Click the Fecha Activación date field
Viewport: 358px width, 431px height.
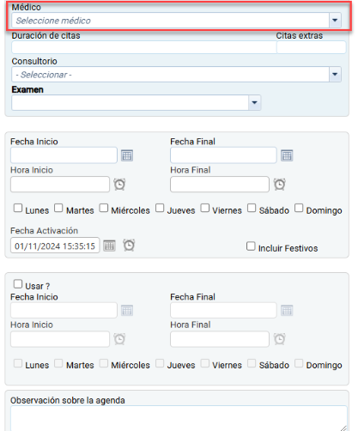tap(55, 246)
